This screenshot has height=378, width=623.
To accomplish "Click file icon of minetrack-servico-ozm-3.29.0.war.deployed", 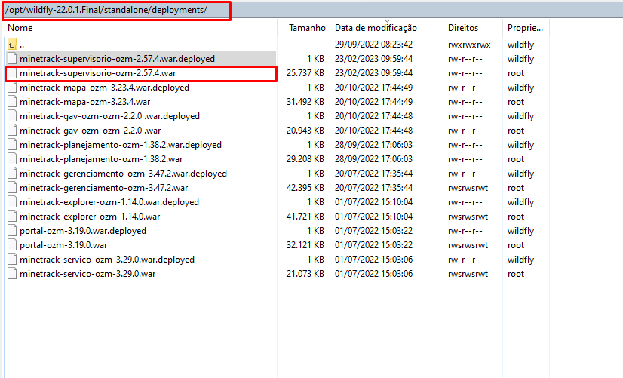I will (12, 259).
